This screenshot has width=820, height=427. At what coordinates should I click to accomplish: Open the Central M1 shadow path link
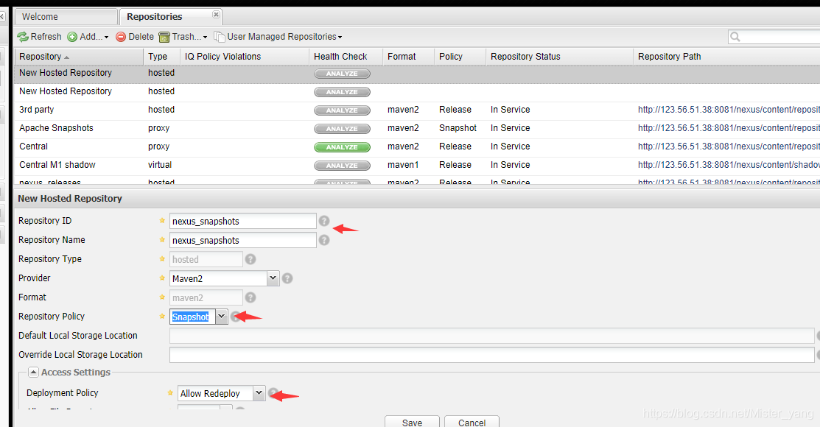[x=729, y=165]
